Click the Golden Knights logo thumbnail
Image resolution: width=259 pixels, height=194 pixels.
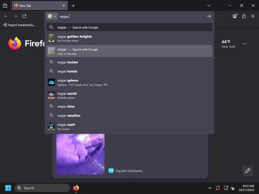click(51, 38)
